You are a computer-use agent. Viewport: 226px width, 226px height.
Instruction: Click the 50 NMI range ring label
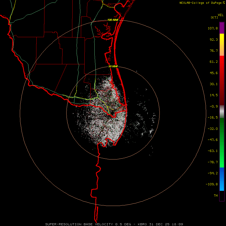coord(113,67)
